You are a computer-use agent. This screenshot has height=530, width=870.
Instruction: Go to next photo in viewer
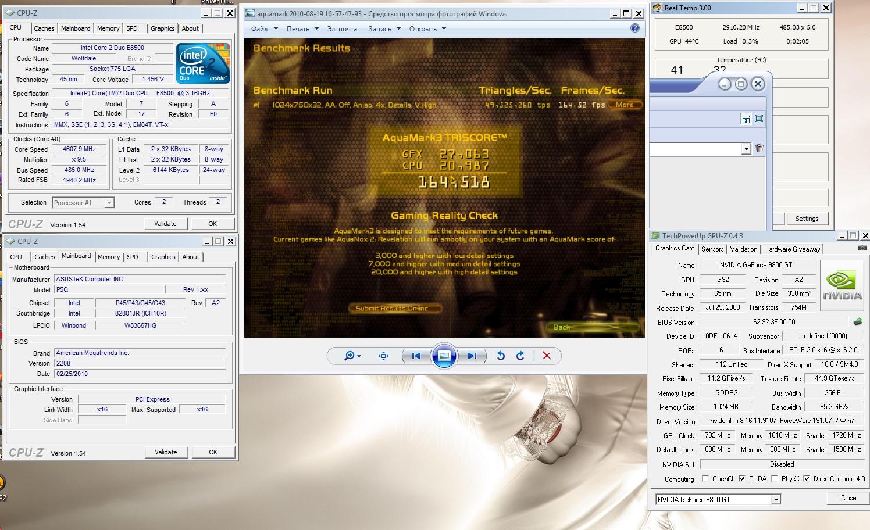[472, 356]
